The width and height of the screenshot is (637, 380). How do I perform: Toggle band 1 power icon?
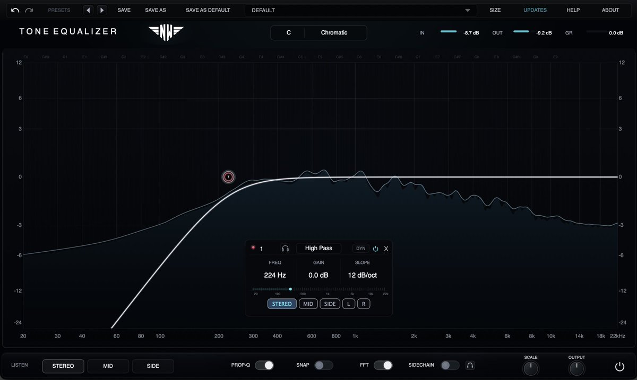click(x=375, y=249)
